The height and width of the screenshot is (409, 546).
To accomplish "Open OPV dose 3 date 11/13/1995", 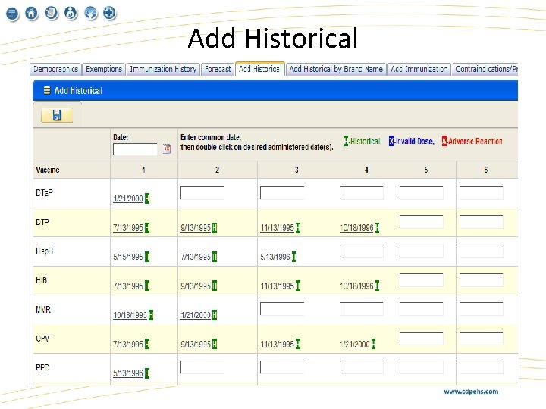I will [x=278, y=345].
